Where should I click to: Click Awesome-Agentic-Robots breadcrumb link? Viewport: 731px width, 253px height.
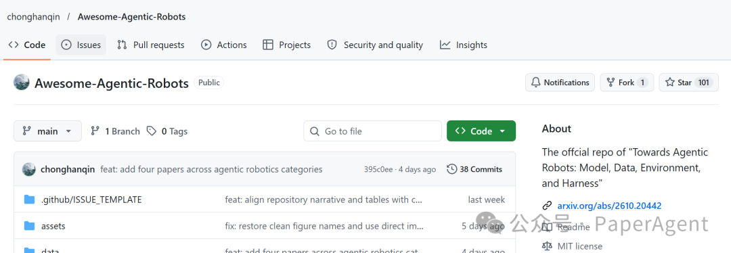[x=131, y=17]
